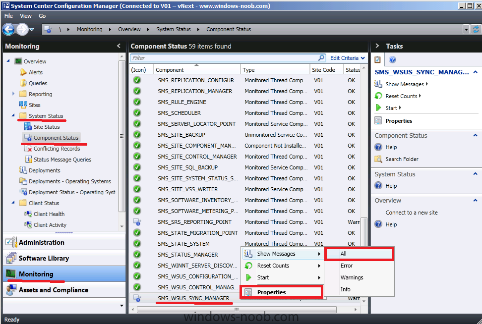Select Component Status in the tree

click(56, 138)
